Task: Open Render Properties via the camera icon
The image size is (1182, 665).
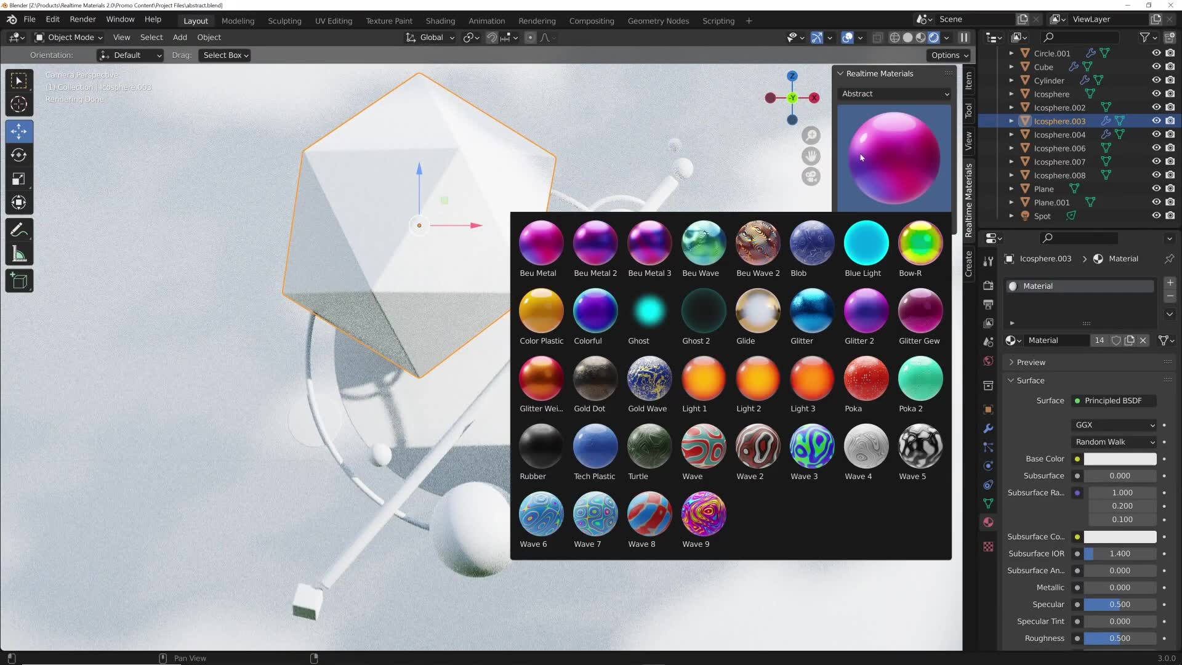Action: (987, 285)
